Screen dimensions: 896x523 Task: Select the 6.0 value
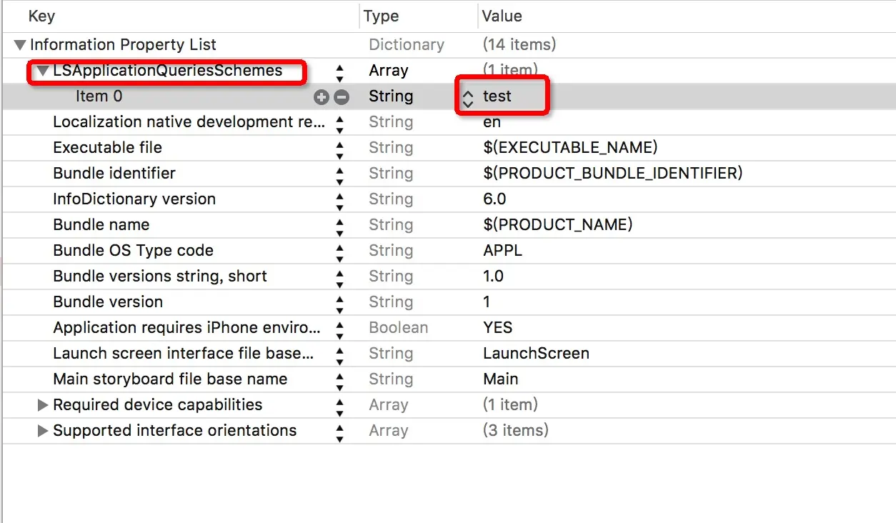pos(494,199)
